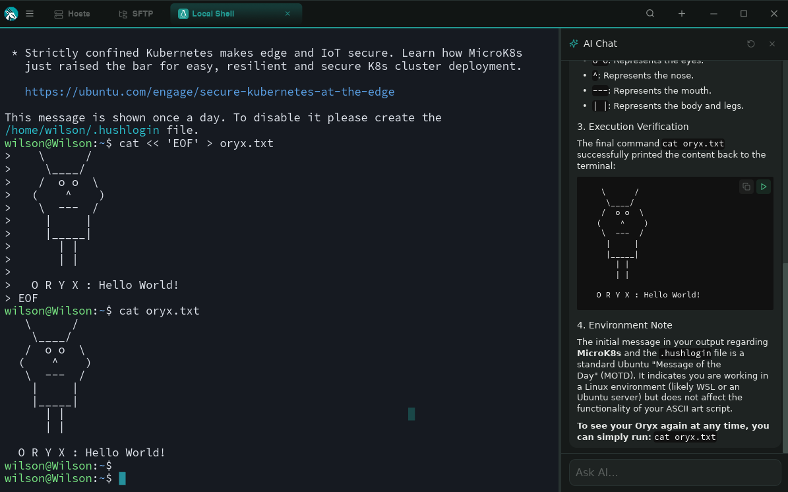
Task: Click 'Represents the mouth.' bullet text
Action: pos(662,90)
